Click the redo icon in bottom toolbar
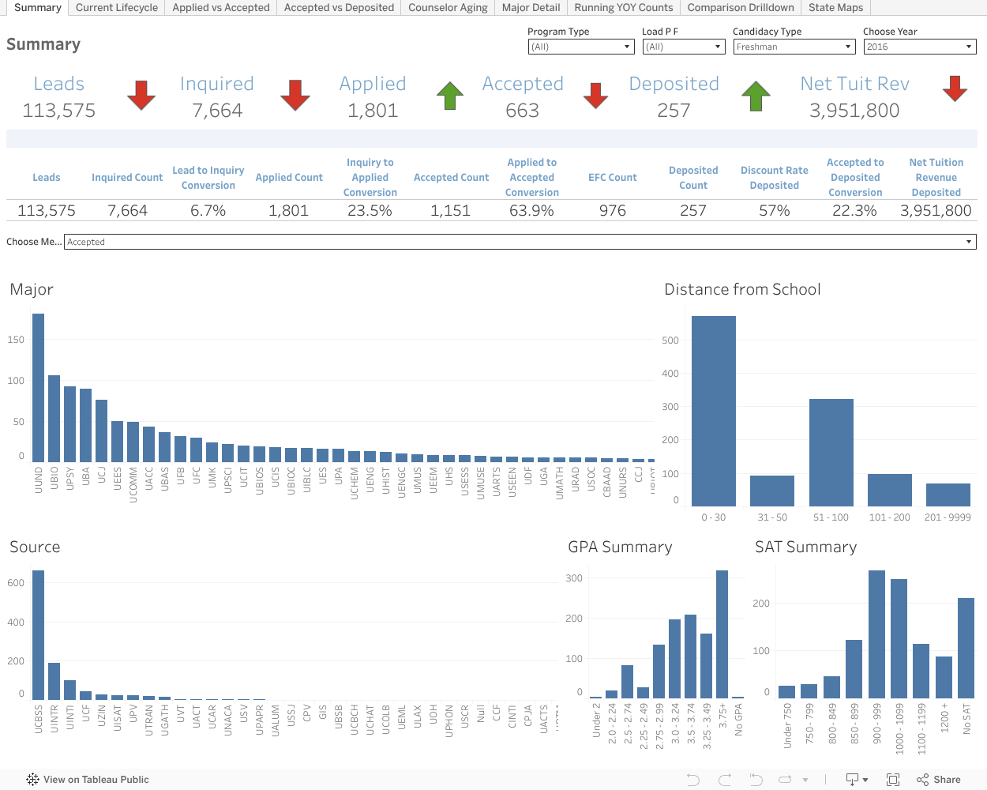The image size is (987, 790). pyautogui.click(x=725, y=780)
